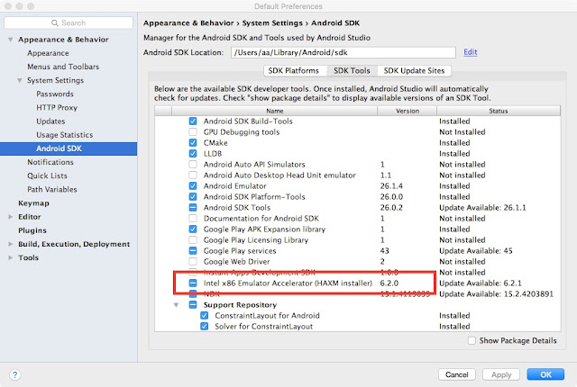Click the '26.1.4' version cell
The width and height of the screenshot is (577, 387).
391,186
